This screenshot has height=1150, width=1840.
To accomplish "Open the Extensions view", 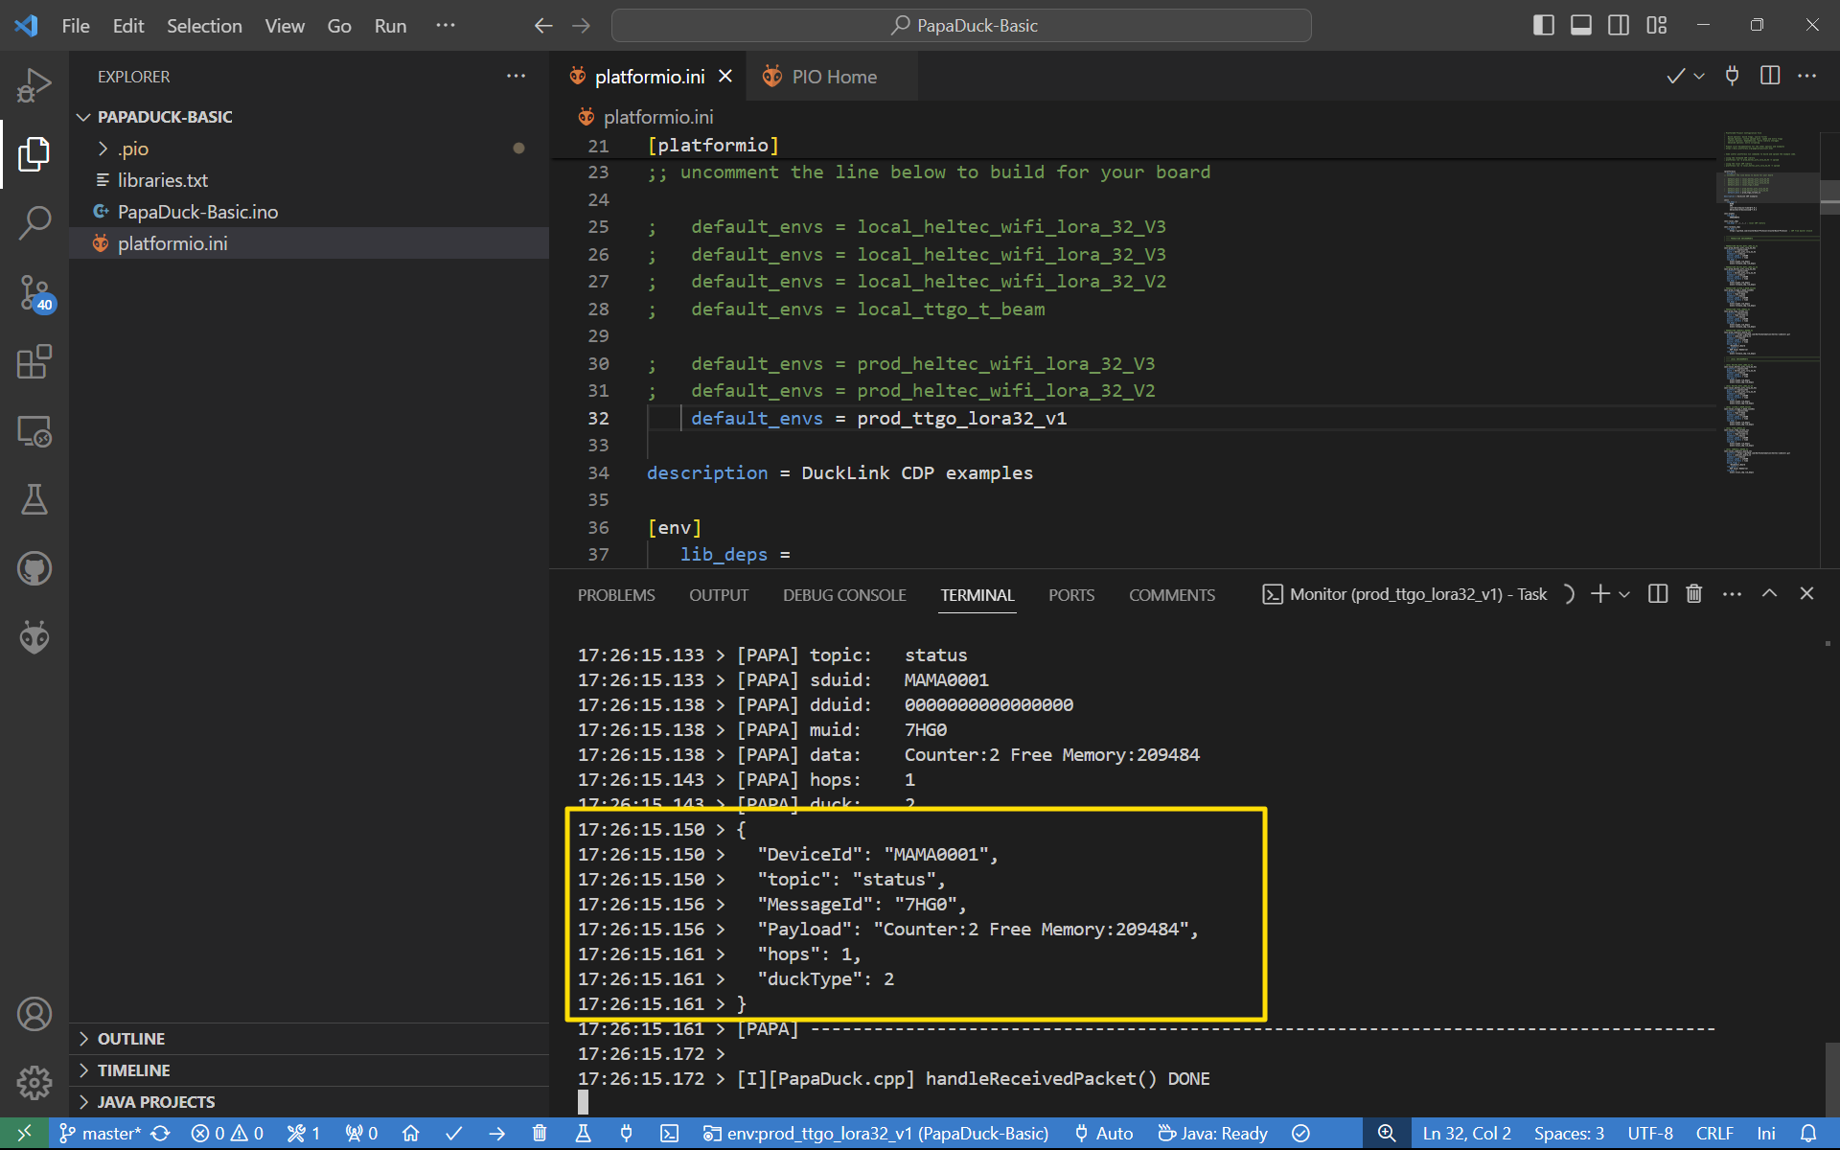I will (x=34, y=361).
